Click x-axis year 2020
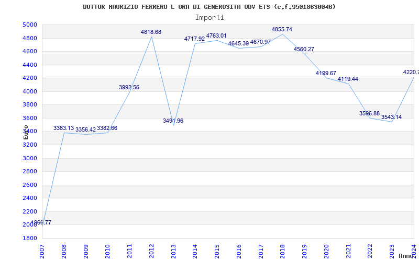 click(x=327, y=252)
